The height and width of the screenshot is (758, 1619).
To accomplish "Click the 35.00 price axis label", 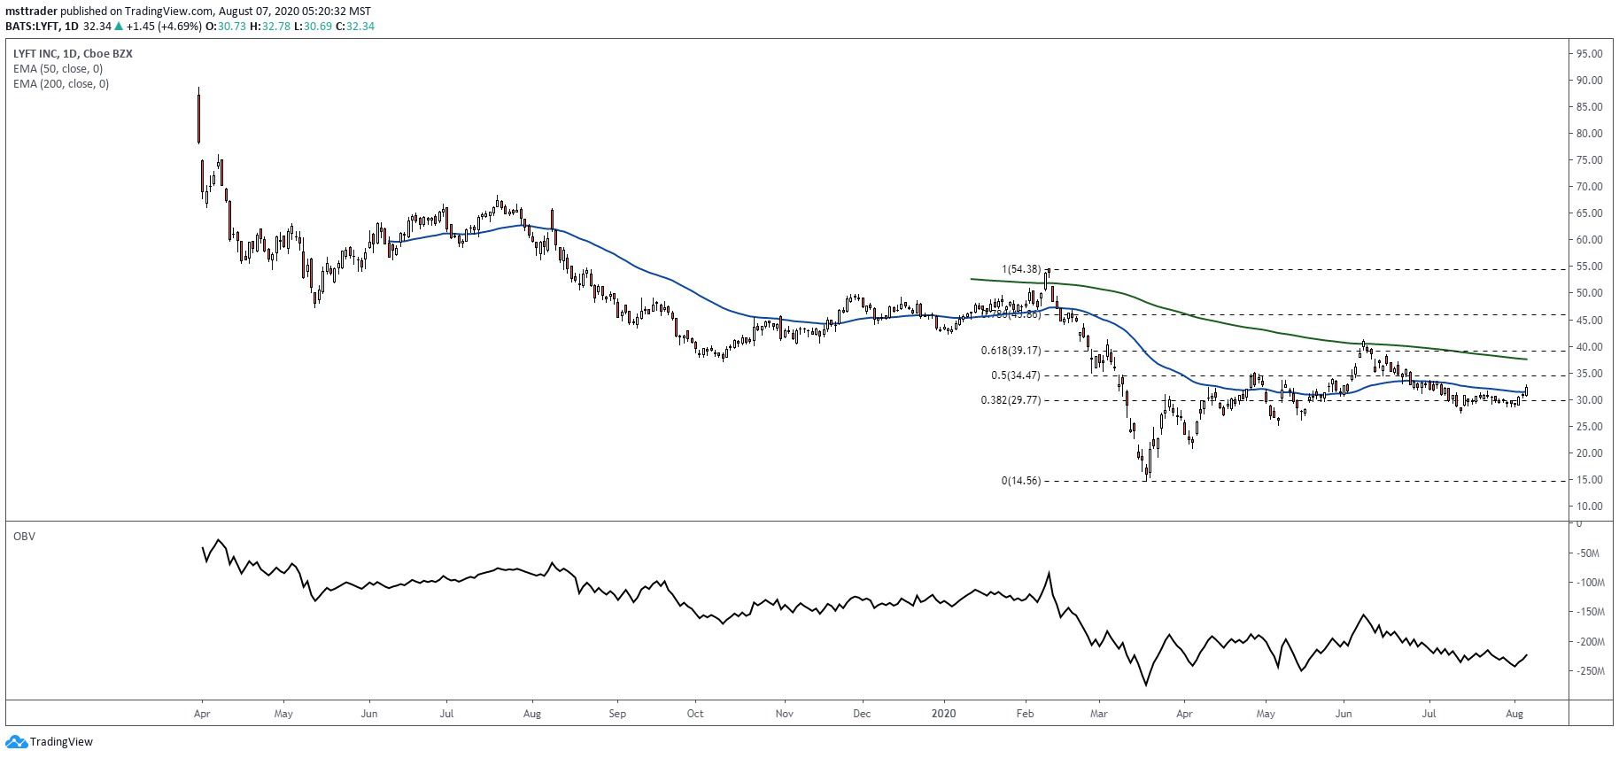I will click(x=1588, y=374).
